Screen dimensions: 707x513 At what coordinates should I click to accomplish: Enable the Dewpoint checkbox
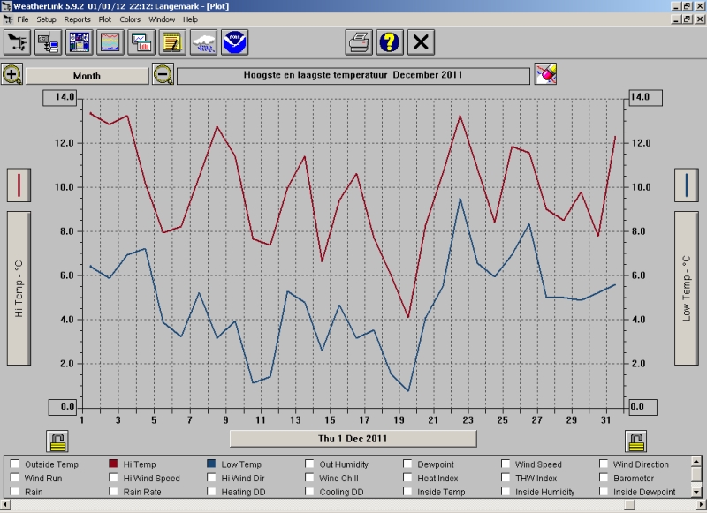coord(407,464)
